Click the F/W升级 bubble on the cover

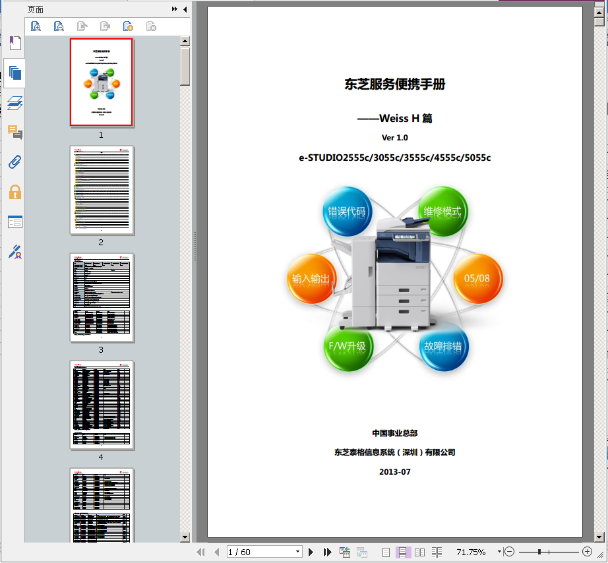[x=348, y=346]
